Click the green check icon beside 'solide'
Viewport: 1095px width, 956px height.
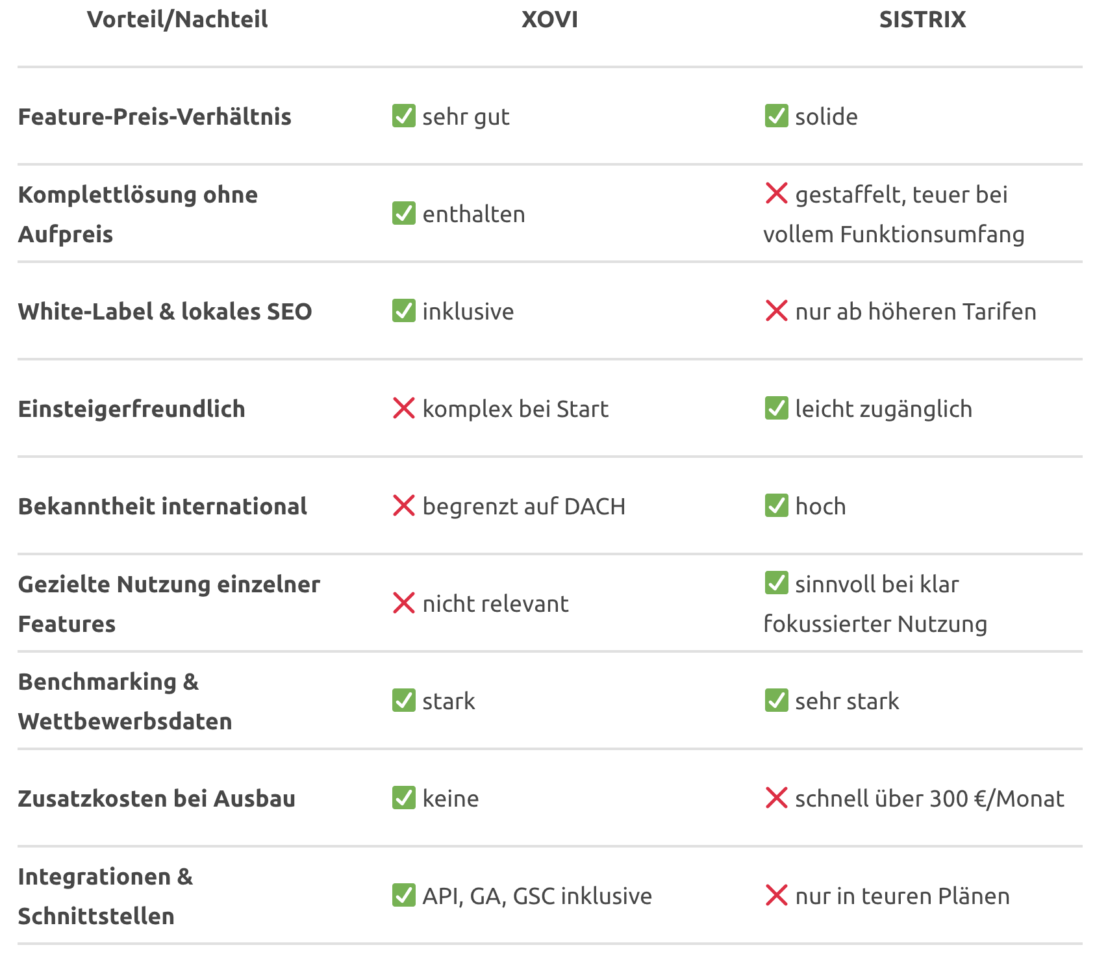776,116
